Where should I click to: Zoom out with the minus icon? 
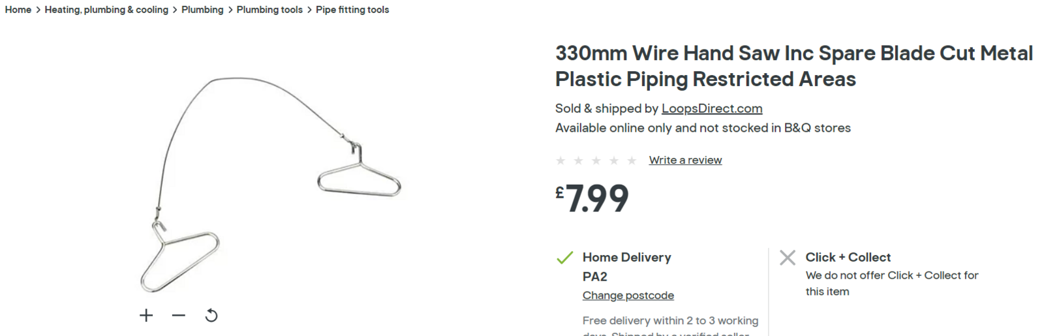[x=179, y=316]
